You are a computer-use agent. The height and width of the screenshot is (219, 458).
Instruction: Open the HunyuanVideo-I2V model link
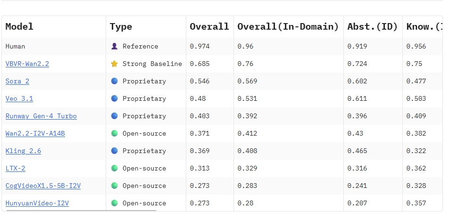[37, 203]
